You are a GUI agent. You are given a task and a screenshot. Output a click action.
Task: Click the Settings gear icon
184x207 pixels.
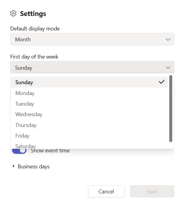(x=13, y=14)
